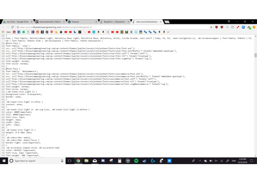Open Google Chrome from the taskbar
The width and height of the screenshot is (257, 183).
pyautogui.click(x=78, y=161)
